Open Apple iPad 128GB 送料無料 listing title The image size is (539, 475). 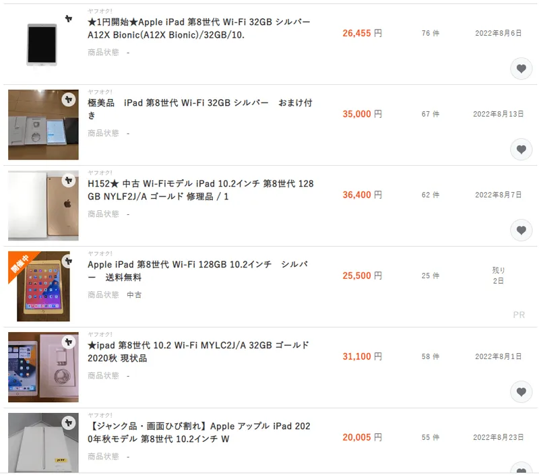(197, 271)
